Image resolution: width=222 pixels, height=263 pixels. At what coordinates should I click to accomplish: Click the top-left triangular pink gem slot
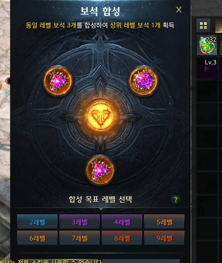coord(58,81)
